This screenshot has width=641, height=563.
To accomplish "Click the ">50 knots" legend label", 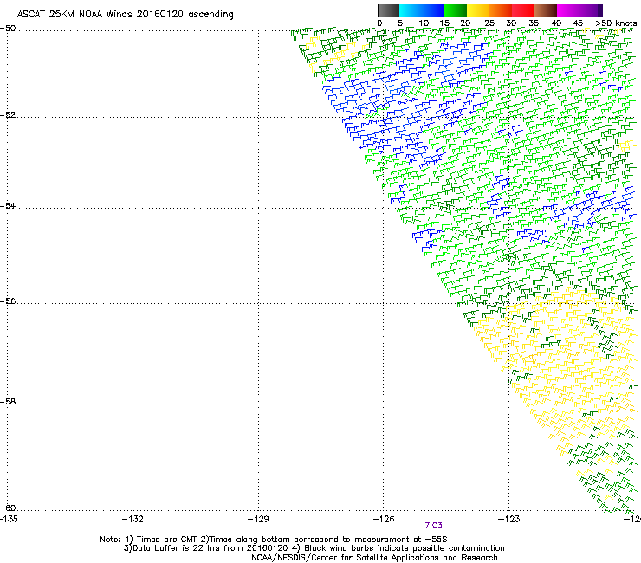I will 616,23.
